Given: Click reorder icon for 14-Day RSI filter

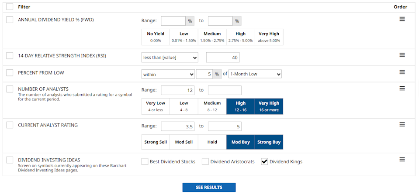Looking at the screenshot, I should [402, 55].
